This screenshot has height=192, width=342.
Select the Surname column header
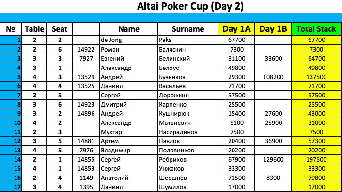187,29
